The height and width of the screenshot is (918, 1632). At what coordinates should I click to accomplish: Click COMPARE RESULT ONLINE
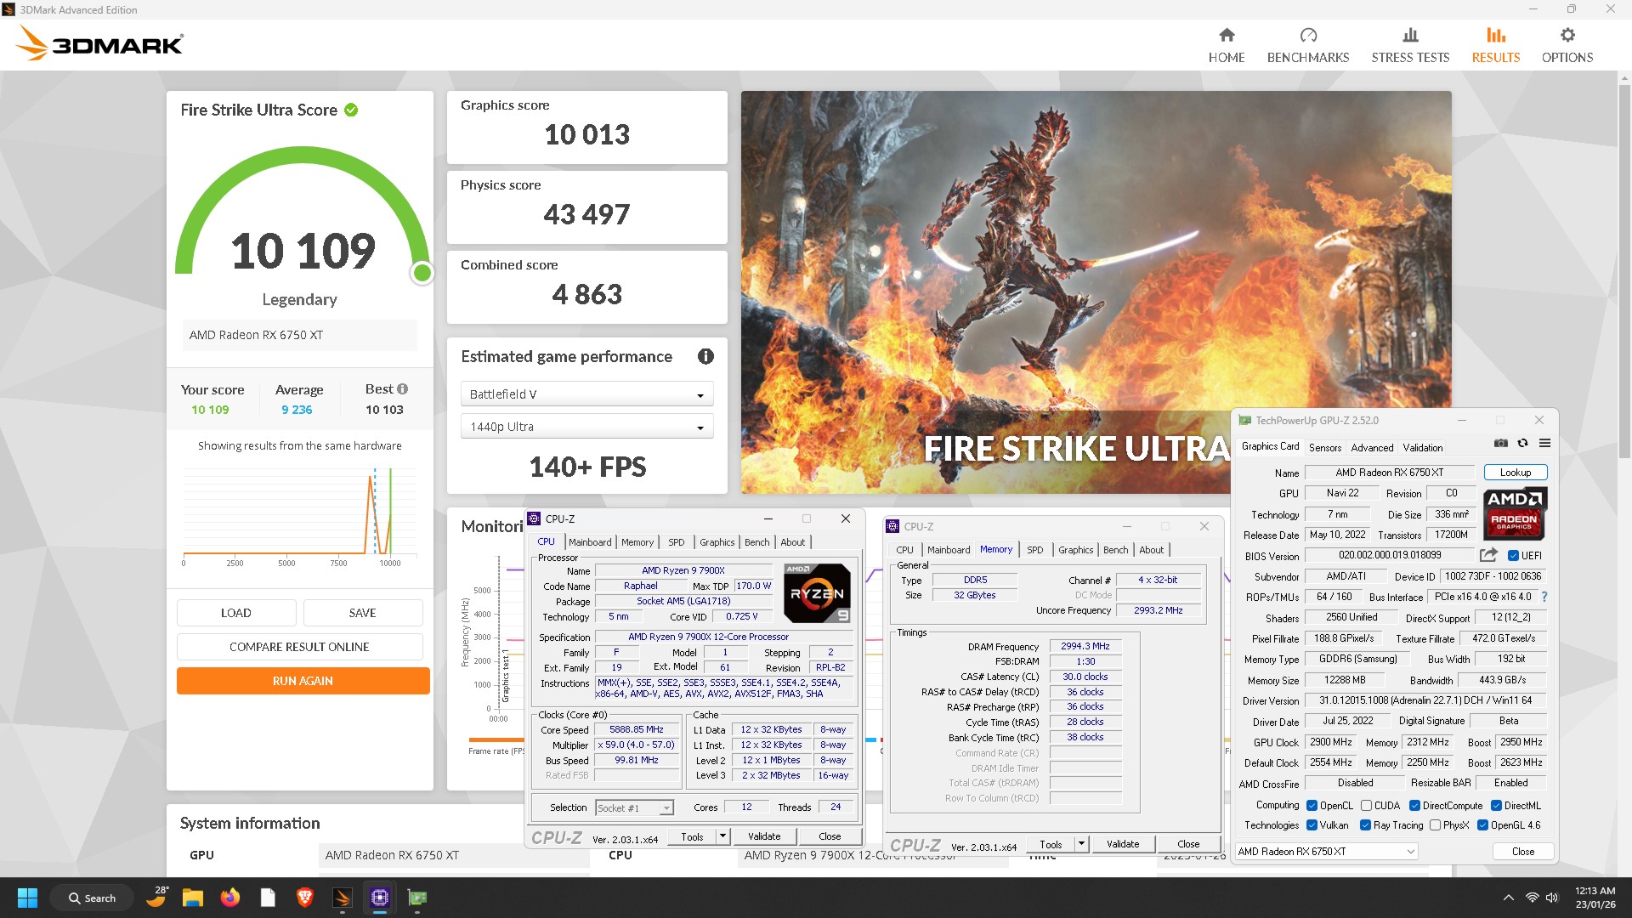299,647
